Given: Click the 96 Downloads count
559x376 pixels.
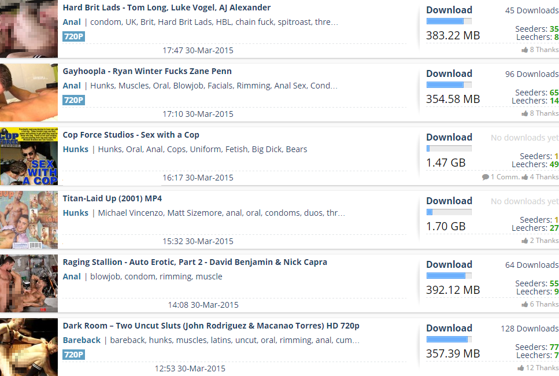Looking at the screenshot, I should [532, 74].
